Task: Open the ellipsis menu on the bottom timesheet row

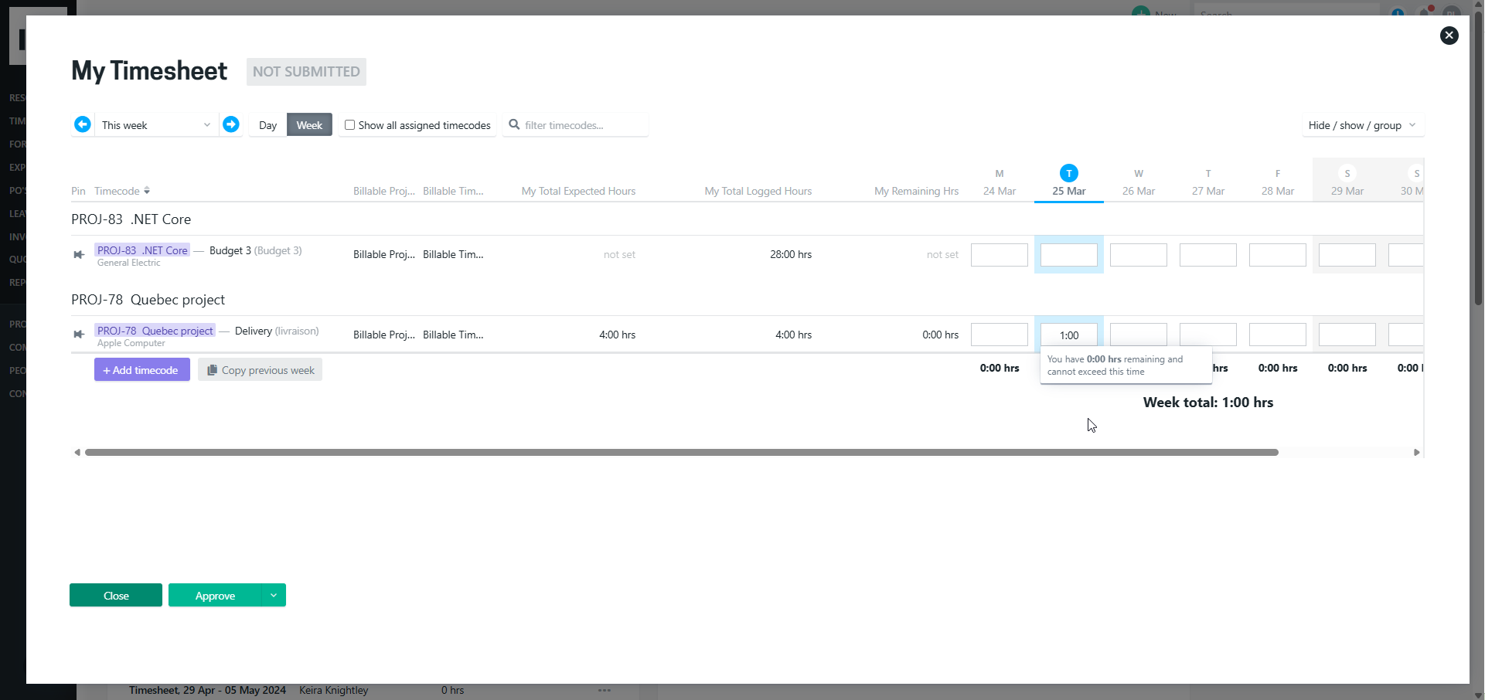Action: (605, 689)
